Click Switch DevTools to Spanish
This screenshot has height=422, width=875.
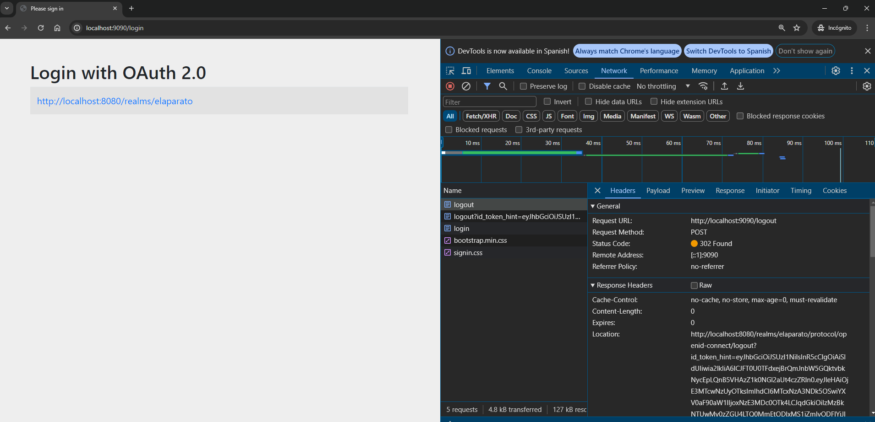coord(728,51)
